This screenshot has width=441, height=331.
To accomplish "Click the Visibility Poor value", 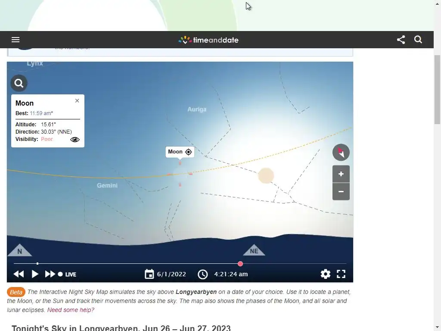I will (x=47, y=139).
